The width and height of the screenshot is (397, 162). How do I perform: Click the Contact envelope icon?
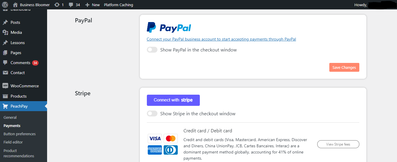[5, 73]
